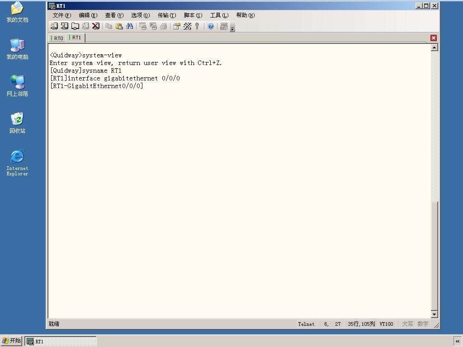463x347 pixels.
Task: Click the blue Help question icon
Action: [211, 26]
